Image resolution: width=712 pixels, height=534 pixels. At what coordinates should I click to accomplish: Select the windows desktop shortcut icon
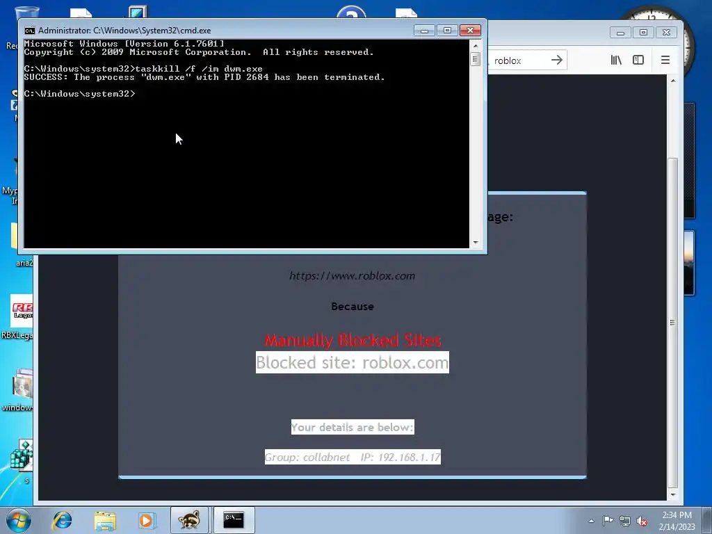(x=18, y=389)
